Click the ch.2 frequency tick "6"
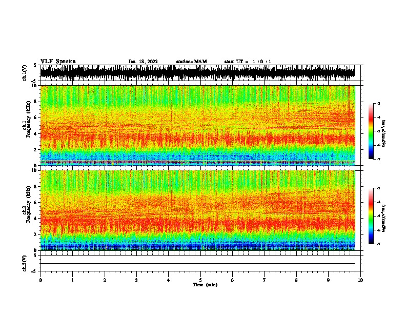 [36, 202]
